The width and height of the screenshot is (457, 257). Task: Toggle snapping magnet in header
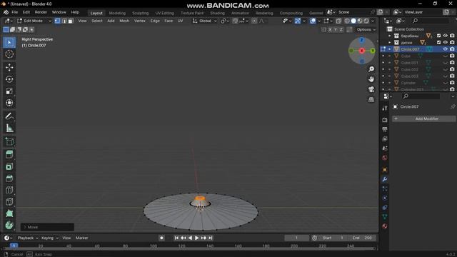(235, 21)
